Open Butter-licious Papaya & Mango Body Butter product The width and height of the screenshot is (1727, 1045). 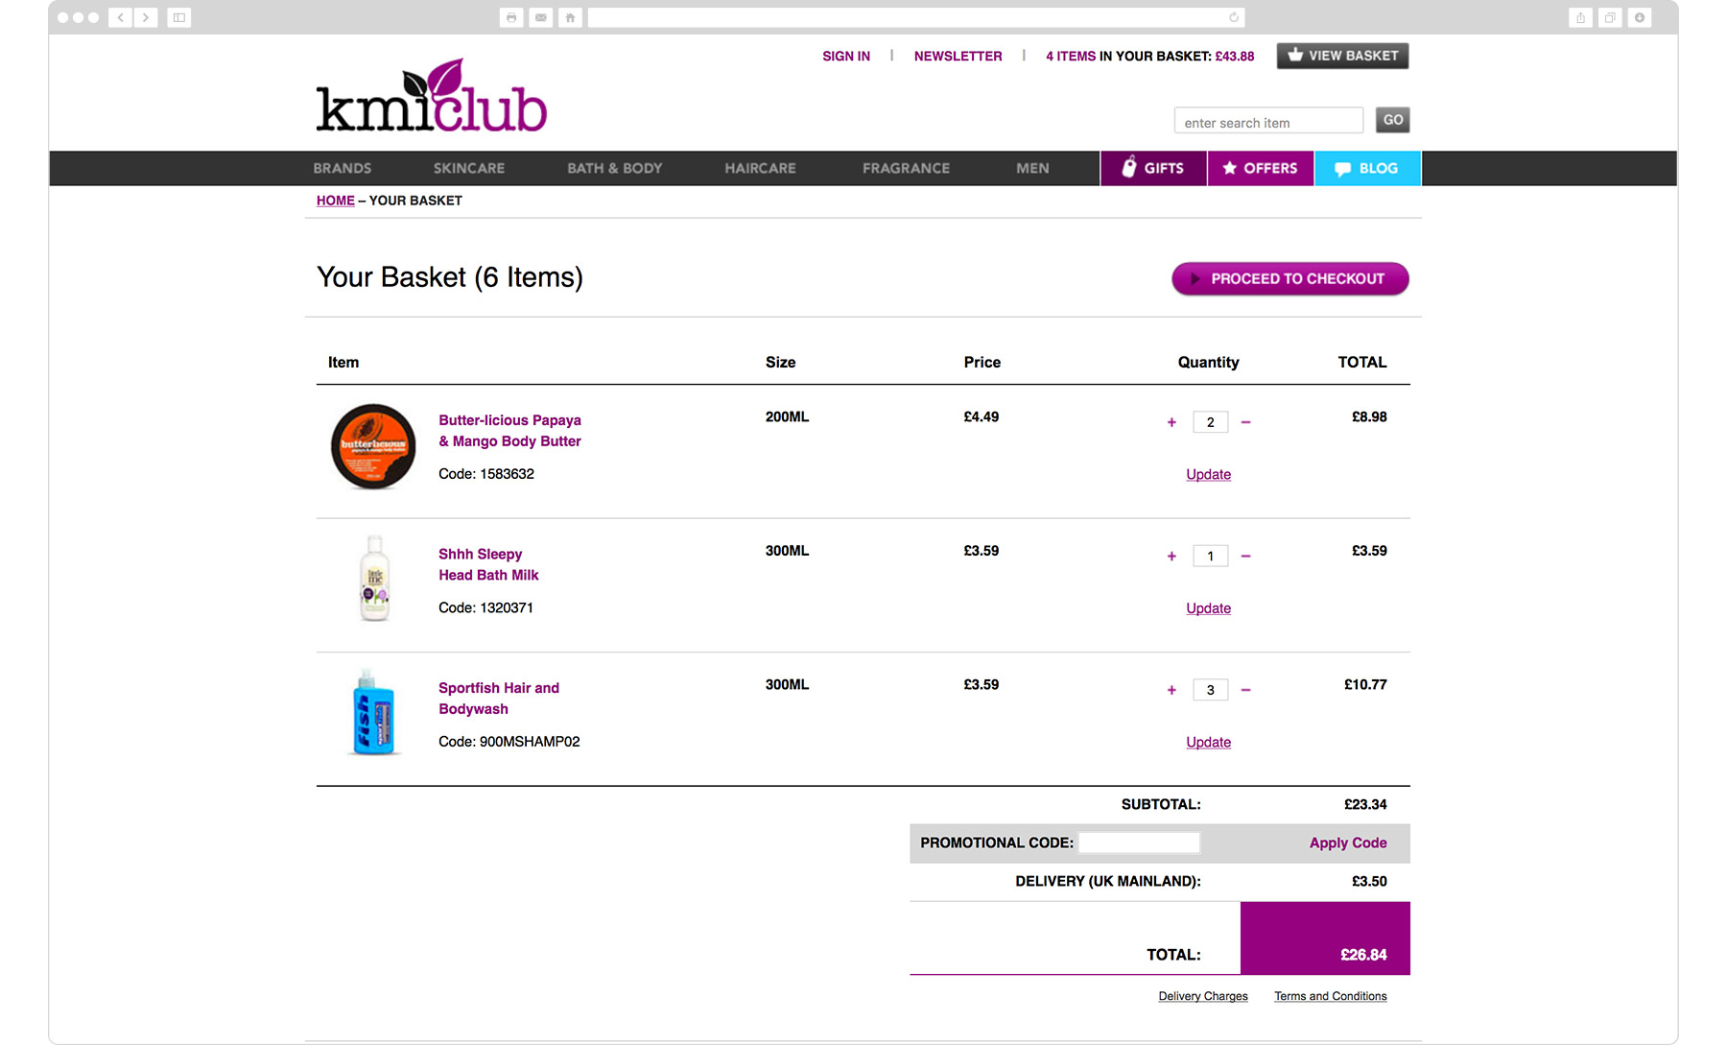point(509,431)
